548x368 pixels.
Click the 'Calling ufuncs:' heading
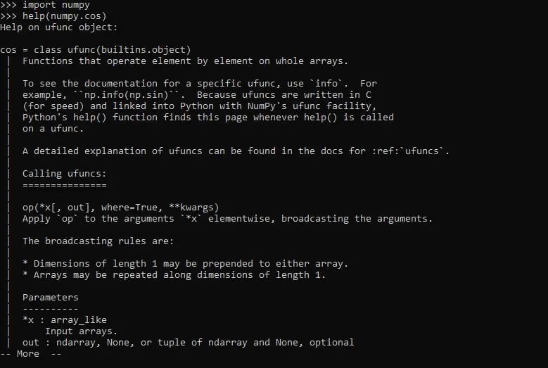(64, 173)
